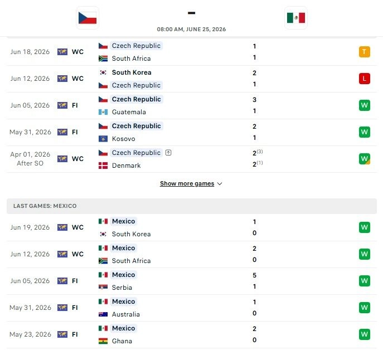This screenshot has height=350, width=383.
Task: Click the Serbia team name
Action: pos(122,288)
